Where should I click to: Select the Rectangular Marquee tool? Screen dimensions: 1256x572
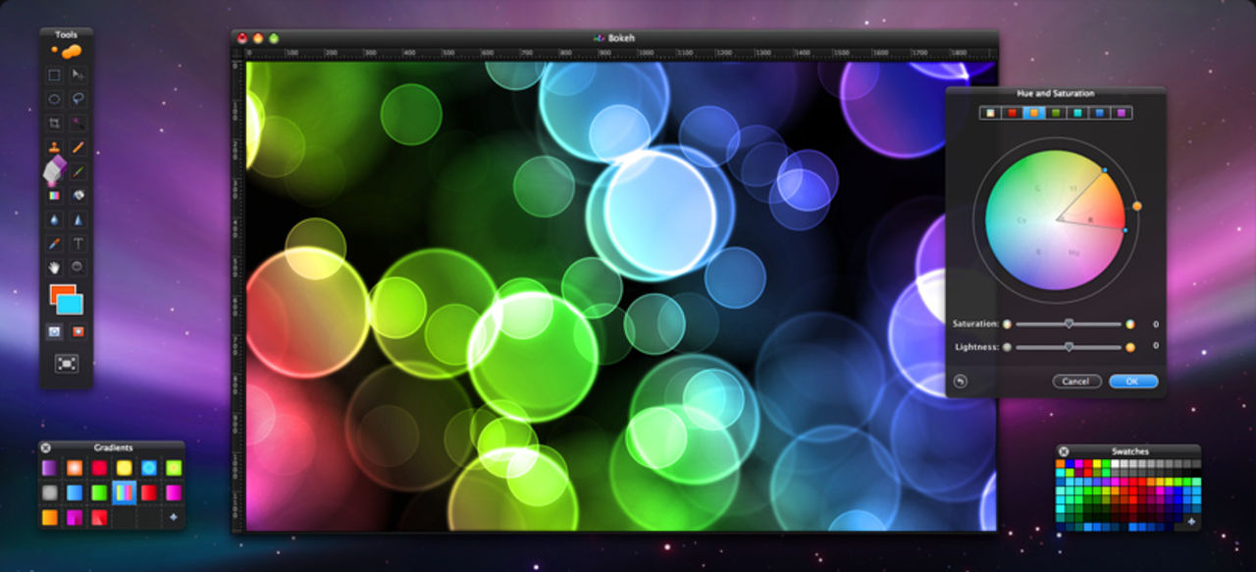coord(53,76)
